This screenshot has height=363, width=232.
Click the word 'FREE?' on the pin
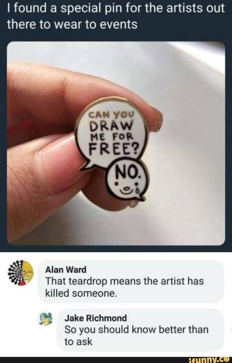tap(114, 147)
